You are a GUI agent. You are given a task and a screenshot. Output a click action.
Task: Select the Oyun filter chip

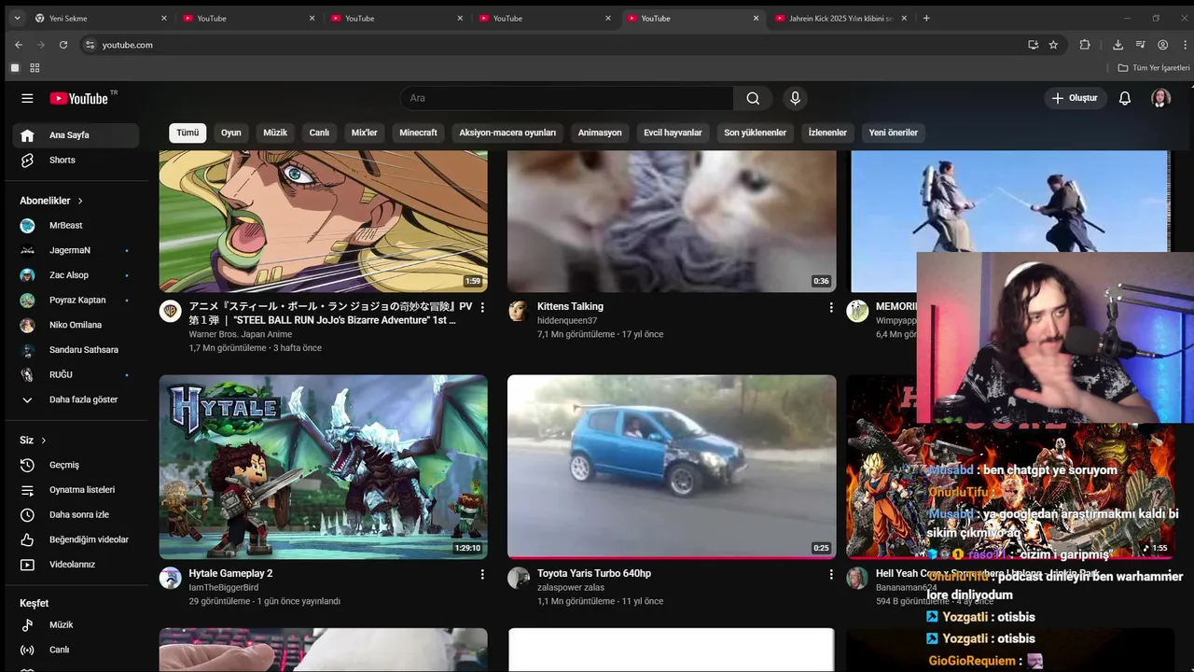click(230, 133)
